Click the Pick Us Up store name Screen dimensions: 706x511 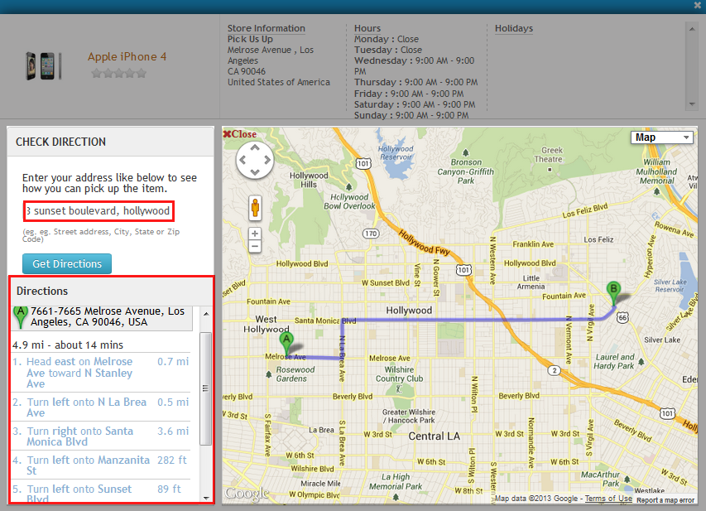point(250,39)
